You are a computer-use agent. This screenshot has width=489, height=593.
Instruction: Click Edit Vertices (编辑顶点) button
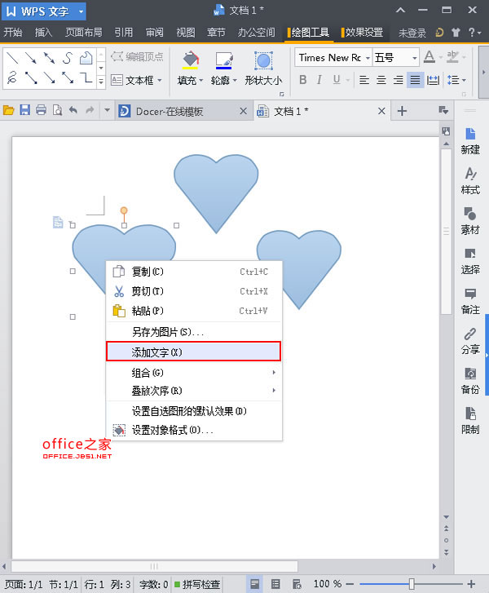pos(137,57)
